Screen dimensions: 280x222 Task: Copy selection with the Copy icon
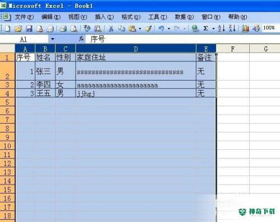click(x=122, y=29)
